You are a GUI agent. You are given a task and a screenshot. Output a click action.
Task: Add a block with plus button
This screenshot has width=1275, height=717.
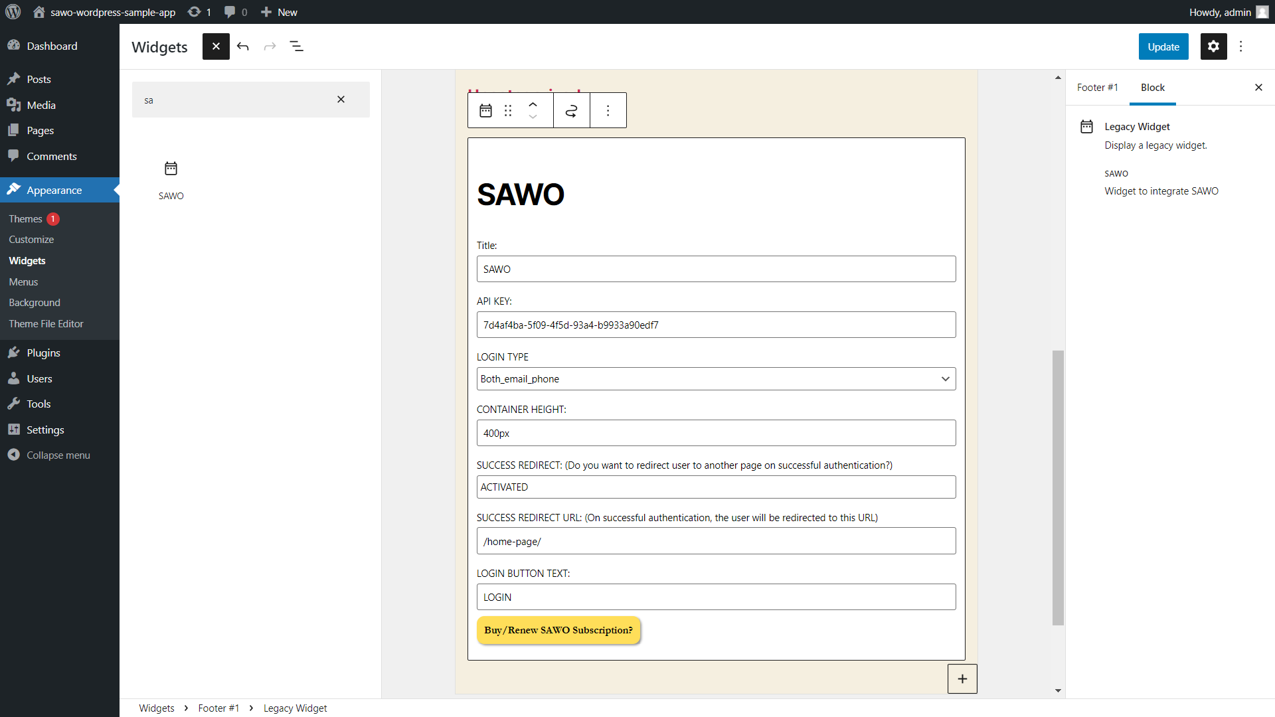962,678
